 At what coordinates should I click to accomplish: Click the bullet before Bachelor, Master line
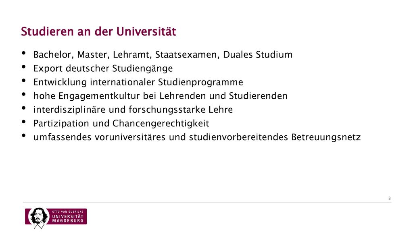click(x=24, y=53)
